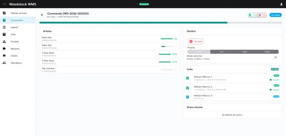Open the Opérateurs people icon
The height and width of the screenshot is (136, 286).
[4, 63]
